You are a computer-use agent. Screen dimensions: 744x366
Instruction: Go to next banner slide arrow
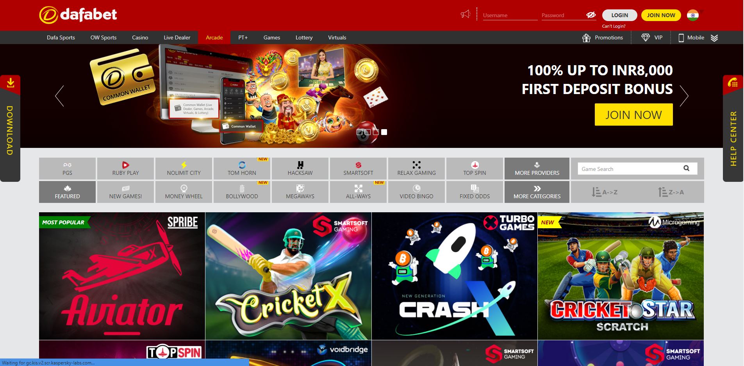point(684,96)
